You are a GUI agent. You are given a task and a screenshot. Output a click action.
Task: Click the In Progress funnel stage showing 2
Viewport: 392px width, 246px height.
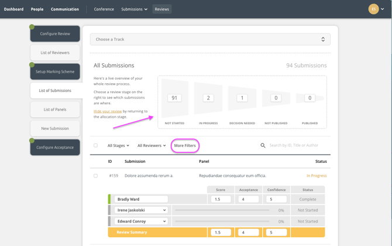(x=208, y=98)
